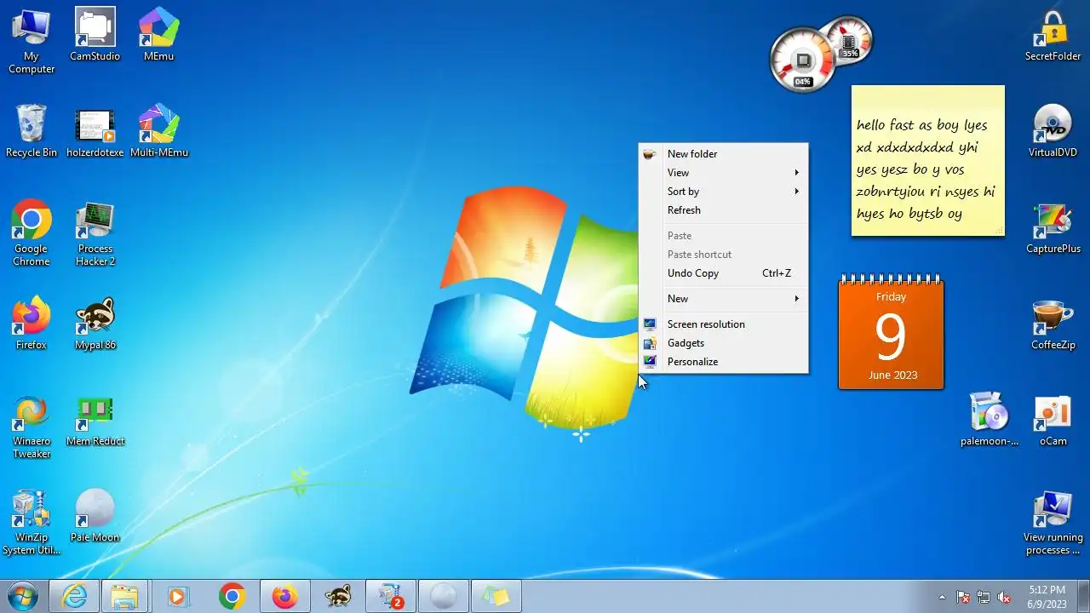Click the muted volume tray icon

tap(1004, 597)
